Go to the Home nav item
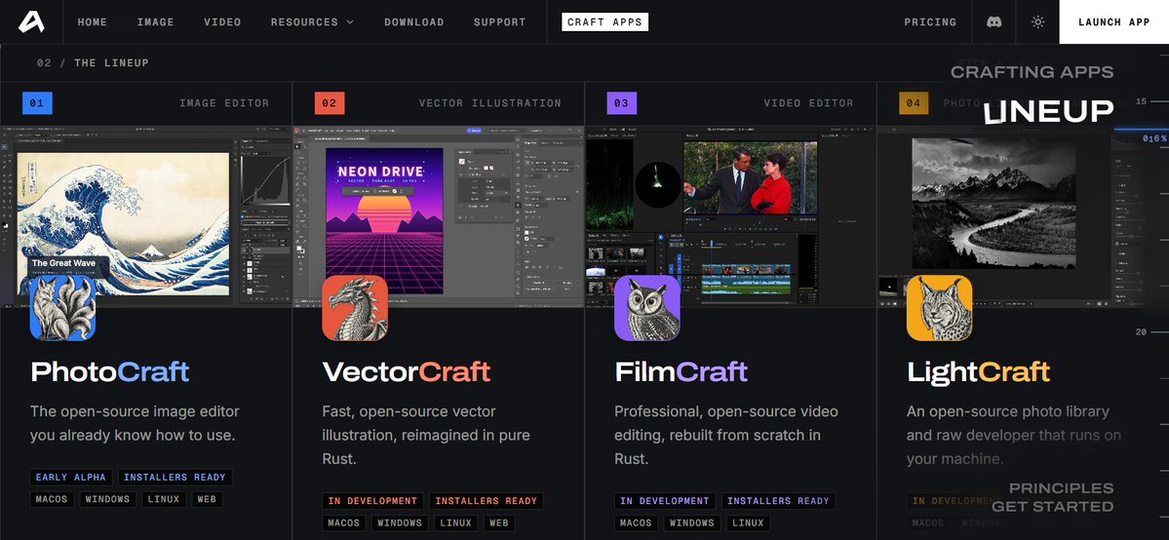 [93, 22]
